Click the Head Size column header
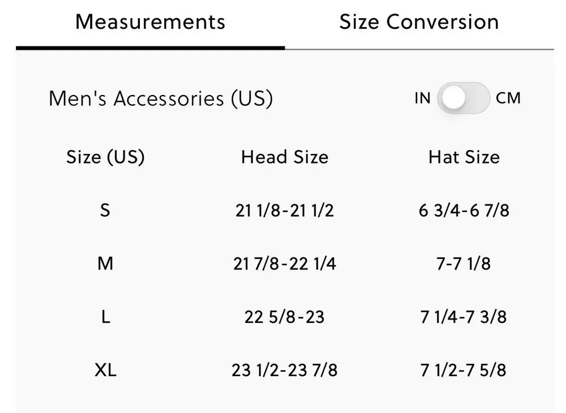This screenshot has height=413, width=566. 285,157
